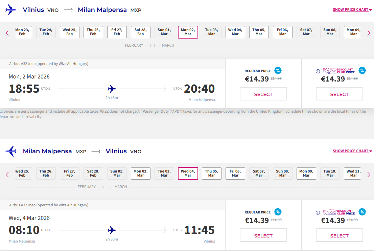Viewport: 374px width, 251px height.
Task: Click the outbound next dates right arrow
Action: pos(369,33)
